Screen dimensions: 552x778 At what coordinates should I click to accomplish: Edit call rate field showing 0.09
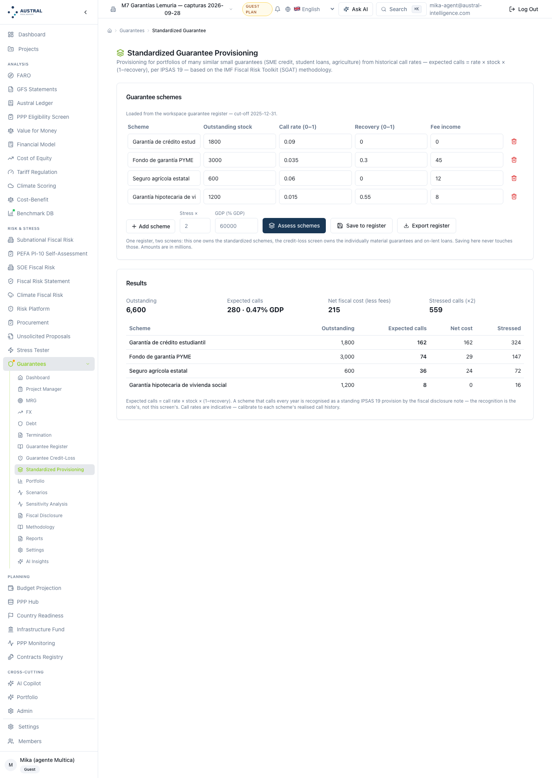pyautogui.click(x=315, y=141)
